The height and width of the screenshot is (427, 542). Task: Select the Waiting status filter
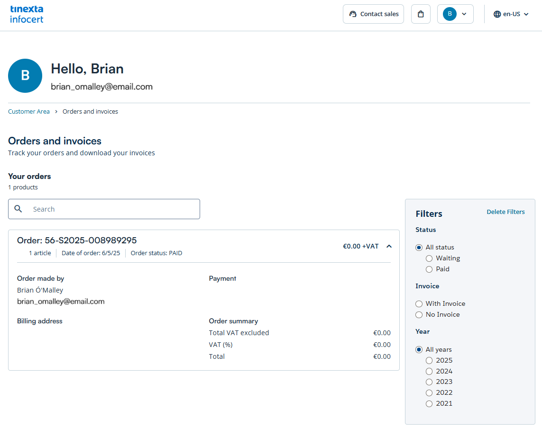(429, 258)
